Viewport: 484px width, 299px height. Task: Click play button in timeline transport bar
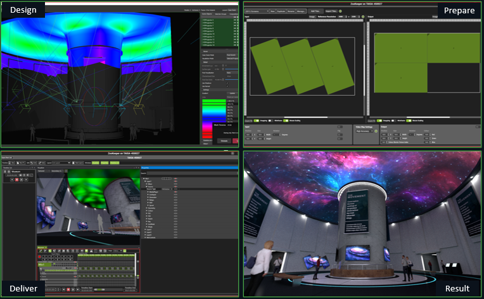73,289
